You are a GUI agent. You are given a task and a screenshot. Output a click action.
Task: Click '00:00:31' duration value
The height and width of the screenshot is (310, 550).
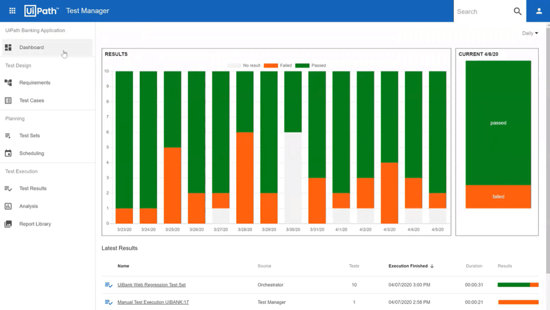click(474, 285)
